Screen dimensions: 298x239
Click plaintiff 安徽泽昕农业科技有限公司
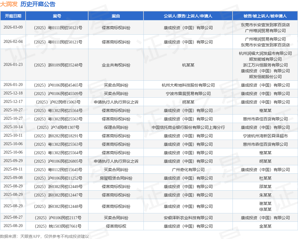pyautogui.click(x=188, y=218)
